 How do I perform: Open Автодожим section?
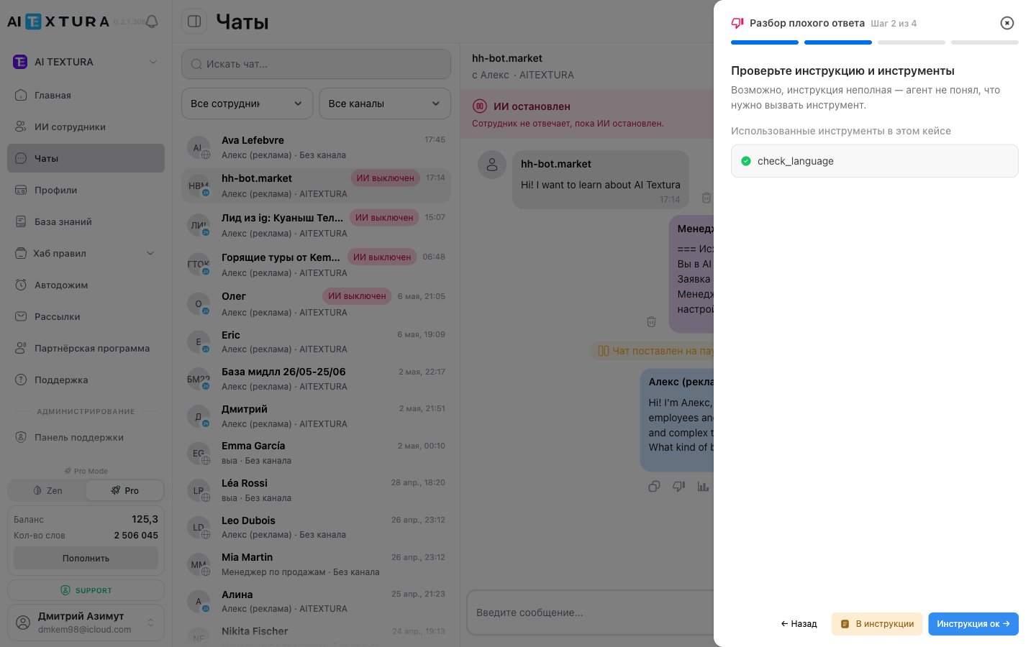point(86,285)
